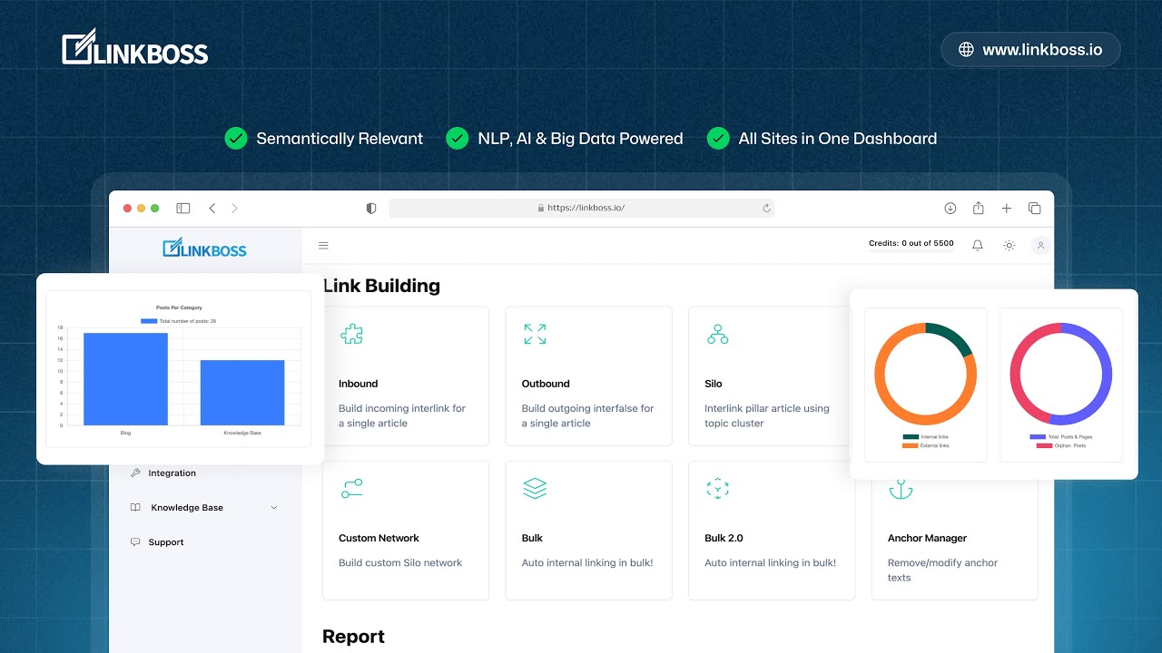The height and width of the screenshot is (653, 1162).
Task: Click the expand arrows icon on Outbound card
Action: (535, 335)
